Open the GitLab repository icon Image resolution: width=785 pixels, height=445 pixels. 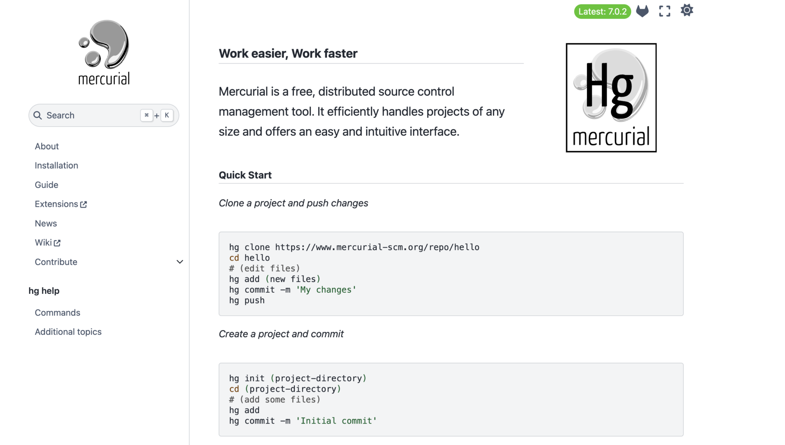[x=642, y=10]
